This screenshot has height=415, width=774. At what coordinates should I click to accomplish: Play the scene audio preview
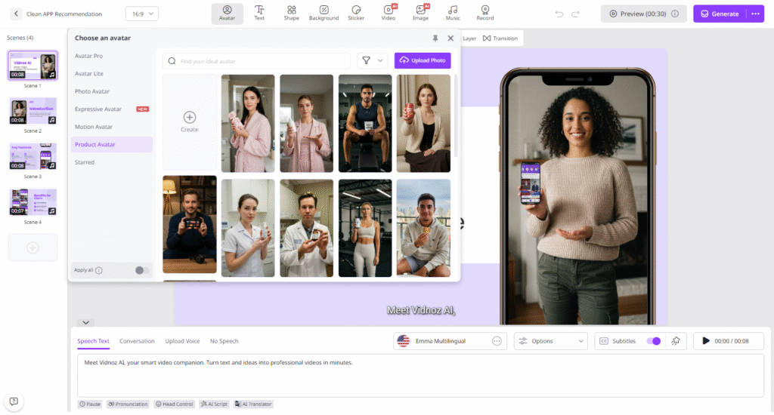click(x=706, y=341)
